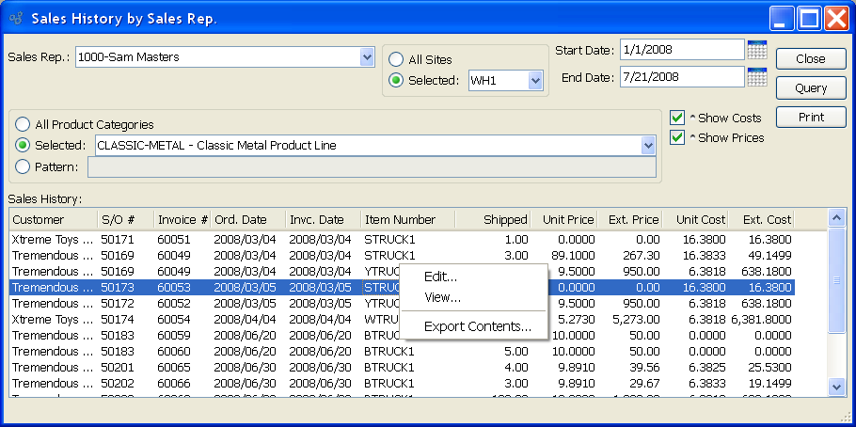Click into the Start Date field
This screenshot has height=427, width=856.
681,49
